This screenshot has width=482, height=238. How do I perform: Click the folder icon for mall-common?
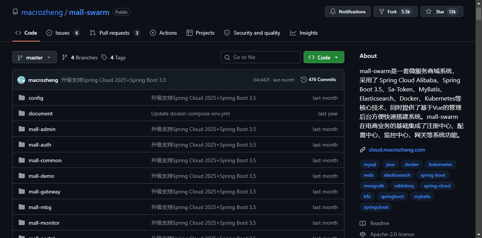click(x=22, y=160)
